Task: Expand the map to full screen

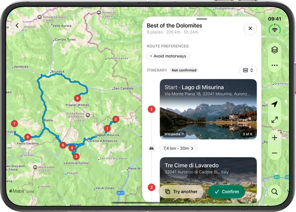Action: point(274,120)
